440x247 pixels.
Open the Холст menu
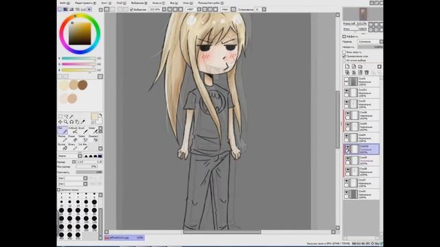[x=106, y=3]
